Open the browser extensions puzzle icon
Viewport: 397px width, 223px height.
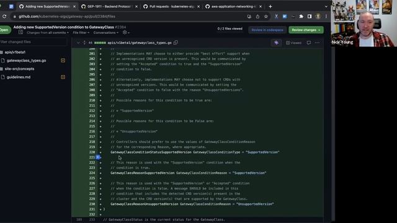click(301, 17)
